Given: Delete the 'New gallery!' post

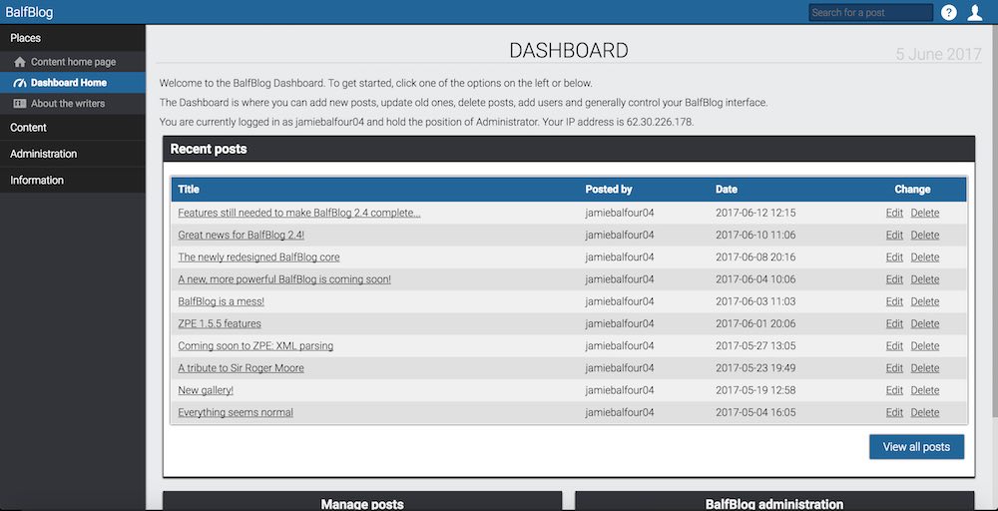Looking at the screenshot, I should coord(924,390).
